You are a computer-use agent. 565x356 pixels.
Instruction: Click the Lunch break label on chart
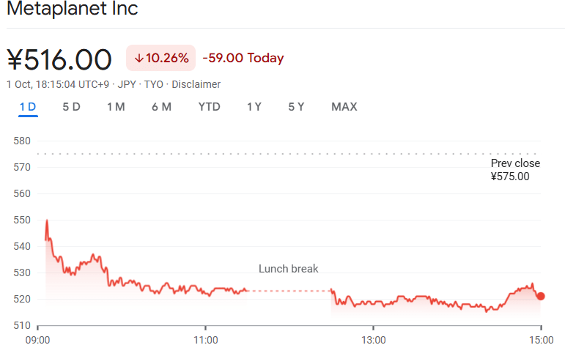tap(289, 269)
